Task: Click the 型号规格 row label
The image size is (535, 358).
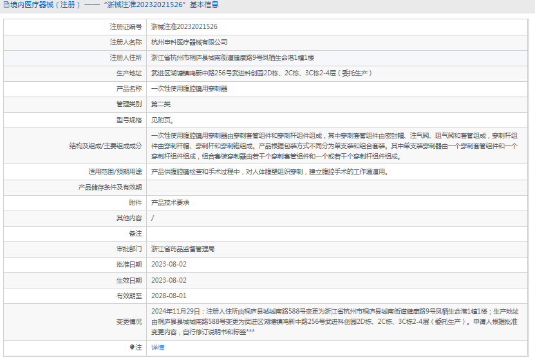Action: coord(129,120)
